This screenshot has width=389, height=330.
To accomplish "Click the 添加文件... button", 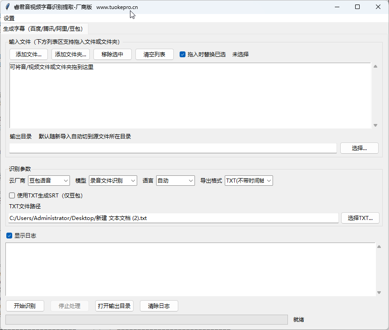I will click(x=28, y=55).
